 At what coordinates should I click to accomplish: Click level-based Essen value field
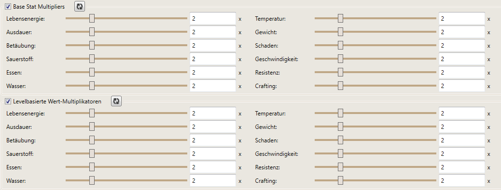(x=213, y=167)
